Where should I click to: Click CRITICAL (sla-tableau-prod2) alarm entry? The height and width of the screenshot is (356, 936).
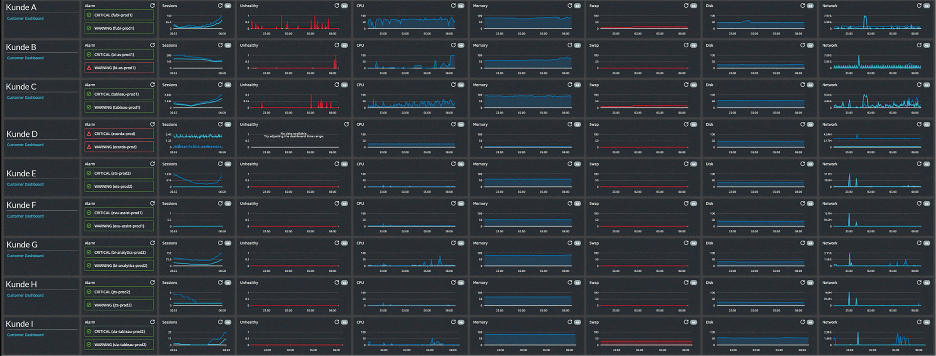[119, 331]
